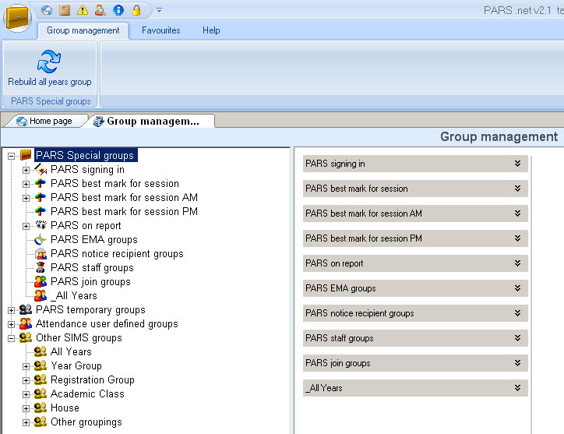The image size is (564, 434).
Task: Expand PARS best mark for session panel chevron
Action: pyautogui.click(x=517, y=189)
